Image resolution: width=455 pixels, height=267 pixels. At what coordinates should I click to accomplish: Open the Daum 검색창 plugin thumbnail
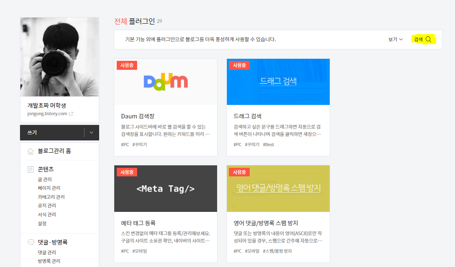pyautogui.click(x=166, y=82)
